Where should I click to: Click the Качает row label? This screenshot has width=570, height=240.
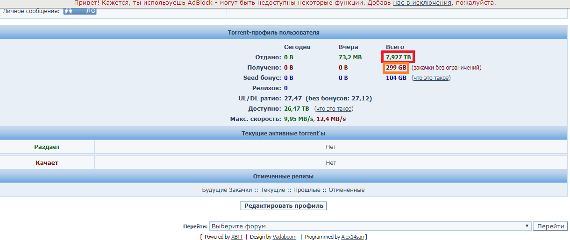click(x=47, y=163)
